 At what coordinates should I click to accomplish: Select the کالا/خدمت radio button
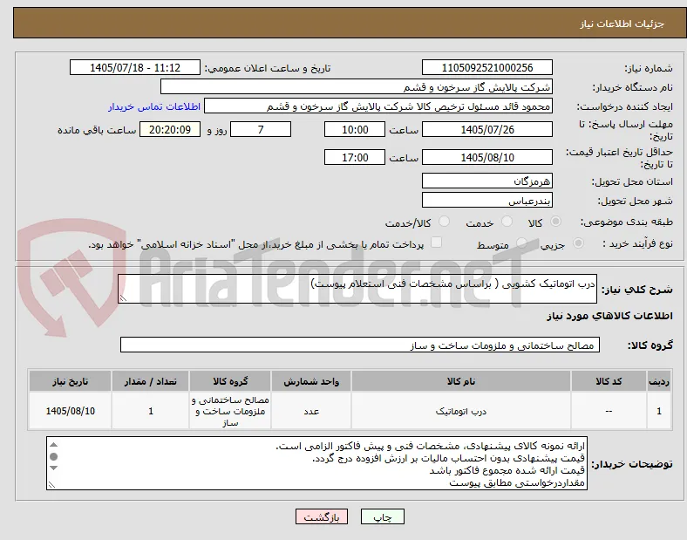(x=445, y=222)
